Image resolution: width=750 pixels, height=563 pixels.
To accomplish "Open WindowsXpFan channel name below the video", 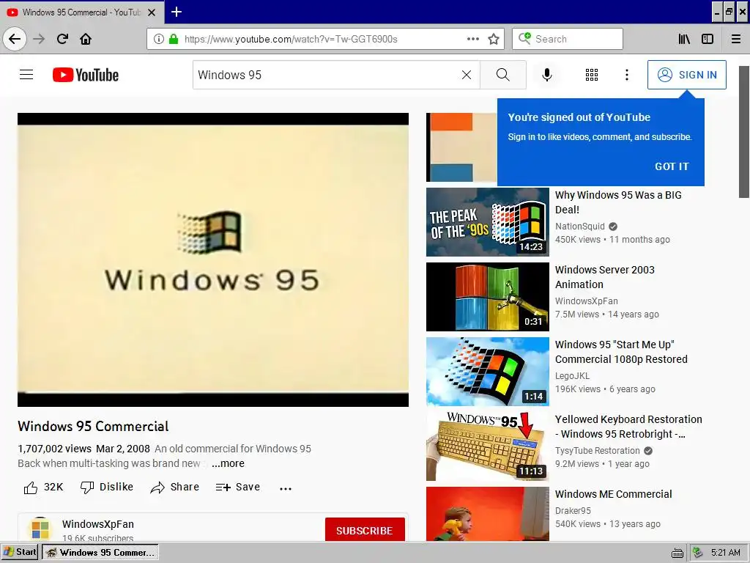I will 98,524.
